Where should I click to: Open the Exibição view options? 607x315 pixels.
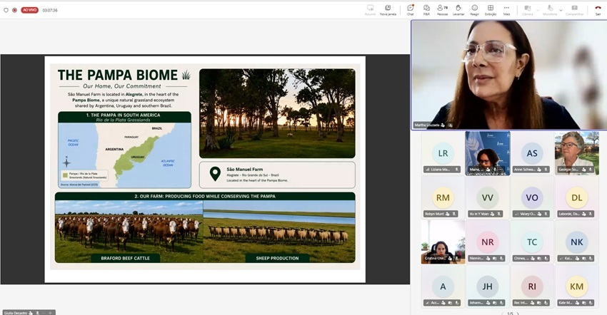tap(491, 10)
